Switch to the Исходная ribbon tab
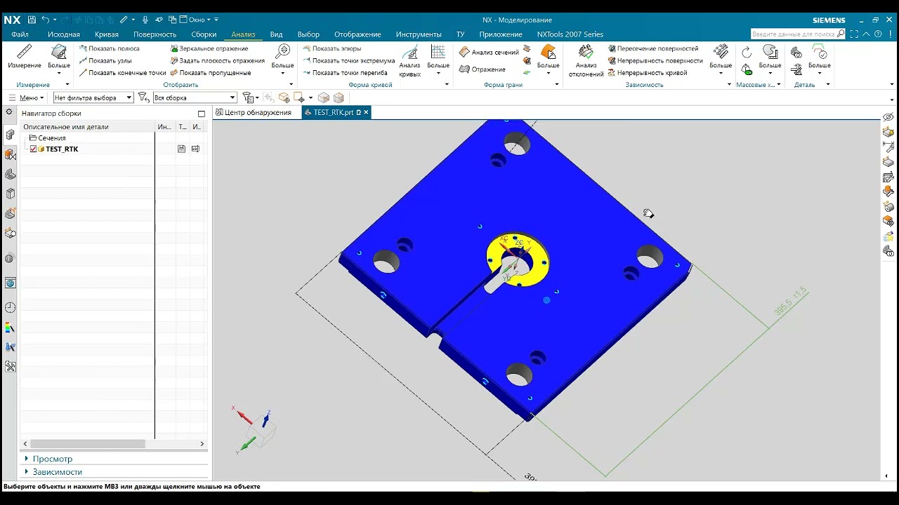Screen dimensions: 899x505 (x=64, y=34)
